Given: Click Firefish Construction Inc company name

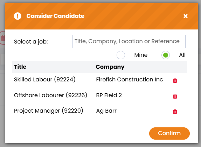Looking at the screenshot, I should (130, 80).
